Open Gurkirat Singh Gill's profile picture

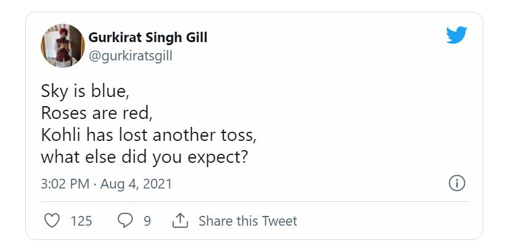coord(63,46)
